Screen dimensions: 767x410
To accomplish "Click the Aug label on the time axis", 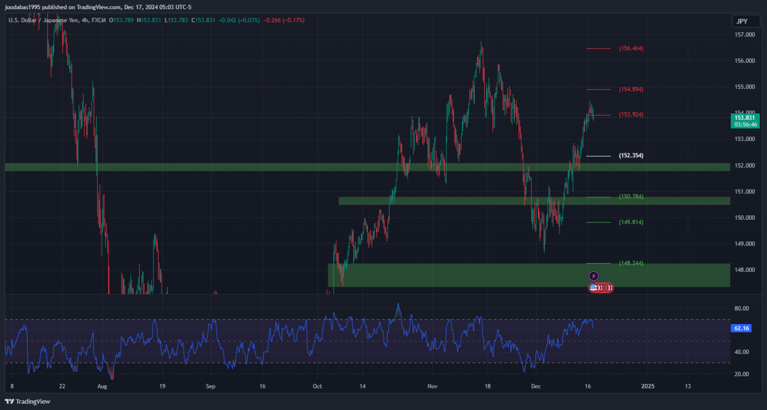I will point(102,386).
